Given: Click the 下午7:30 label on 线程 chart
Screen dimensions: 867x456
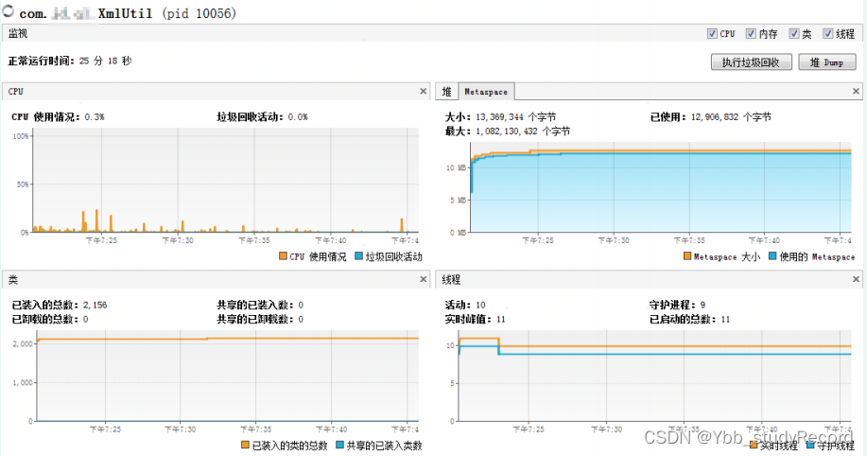Looking at the screenshot, I should click(x=606, y=429).
